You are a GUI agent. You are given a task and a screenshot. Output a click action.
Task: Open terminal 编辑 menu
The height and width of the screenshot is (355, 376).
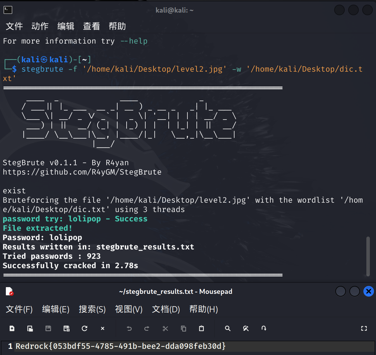[66, 26]
